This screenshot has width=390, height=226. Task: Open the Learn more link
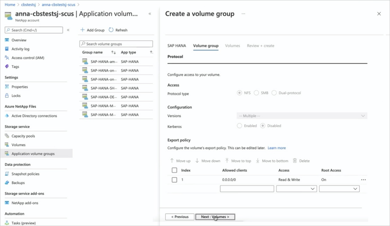click(x=277, y=148)
